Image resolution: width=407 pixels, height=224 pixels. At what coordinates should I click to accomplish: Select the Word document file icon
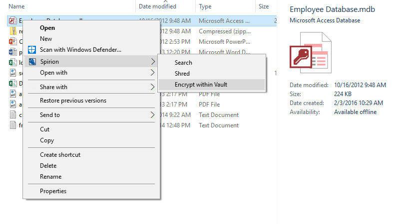pyautogui.click(x=13, y=52)
